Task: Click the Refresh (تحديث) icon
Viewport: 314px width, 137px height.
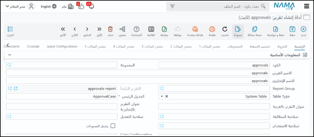Action: pos(225,29)
